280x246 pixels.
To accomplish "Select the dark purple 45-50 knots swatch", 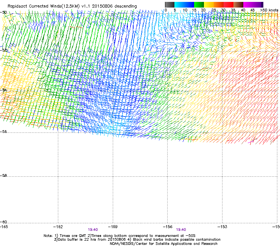I will 258,5.
